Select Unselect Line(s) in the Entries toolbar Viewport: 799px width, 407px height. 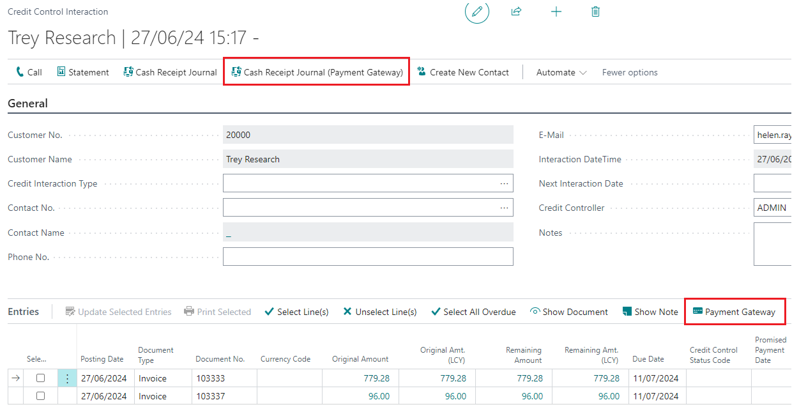click(x=379, y=312)
